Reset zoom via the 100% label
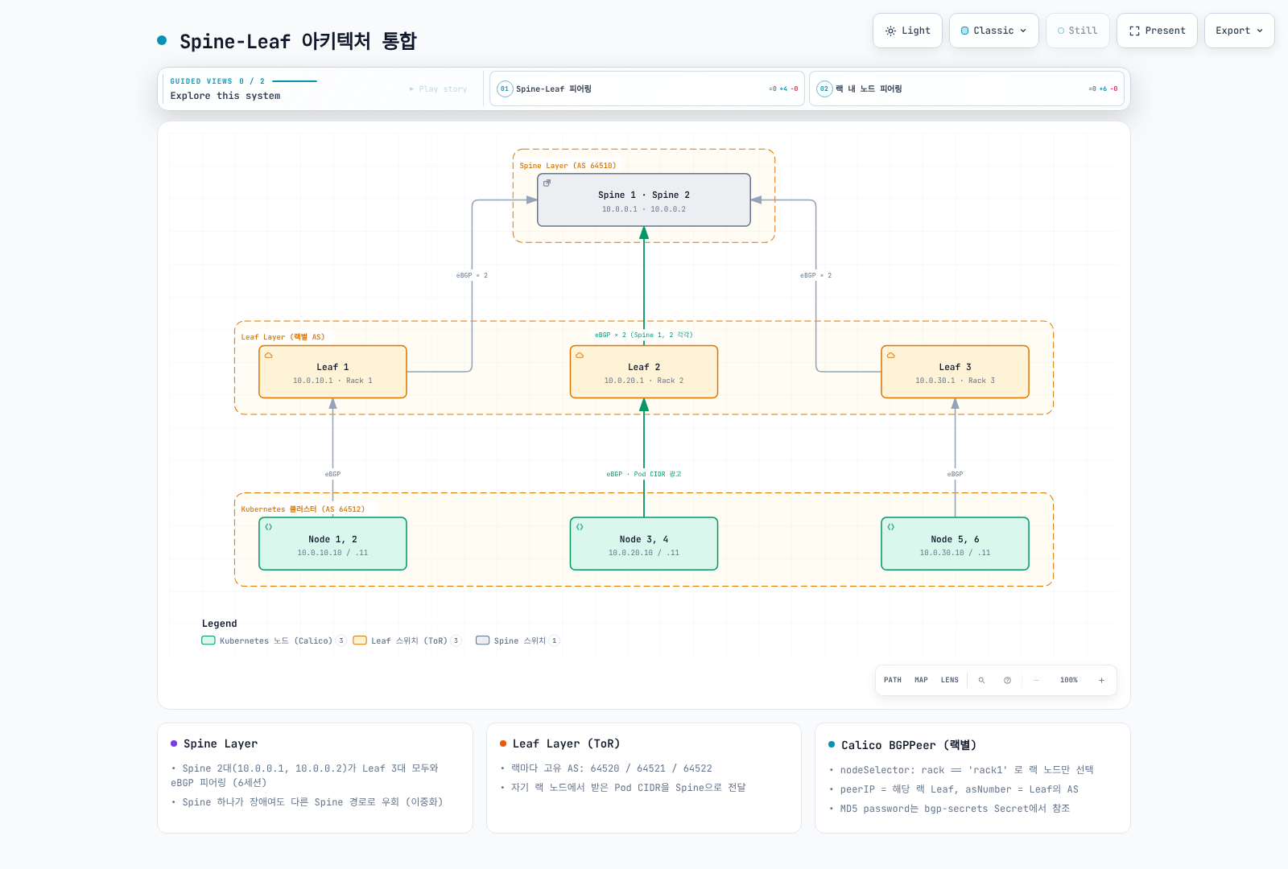 [1069, 680]
